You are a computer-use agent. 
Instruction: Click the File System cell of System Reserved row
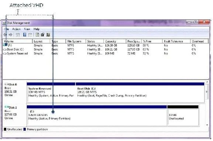[71, 53]
